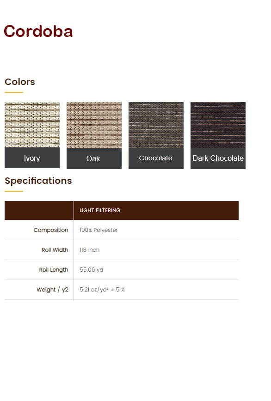Screen dimensions: 271x401
Task: Click the Oak color label
Action: 94,158
